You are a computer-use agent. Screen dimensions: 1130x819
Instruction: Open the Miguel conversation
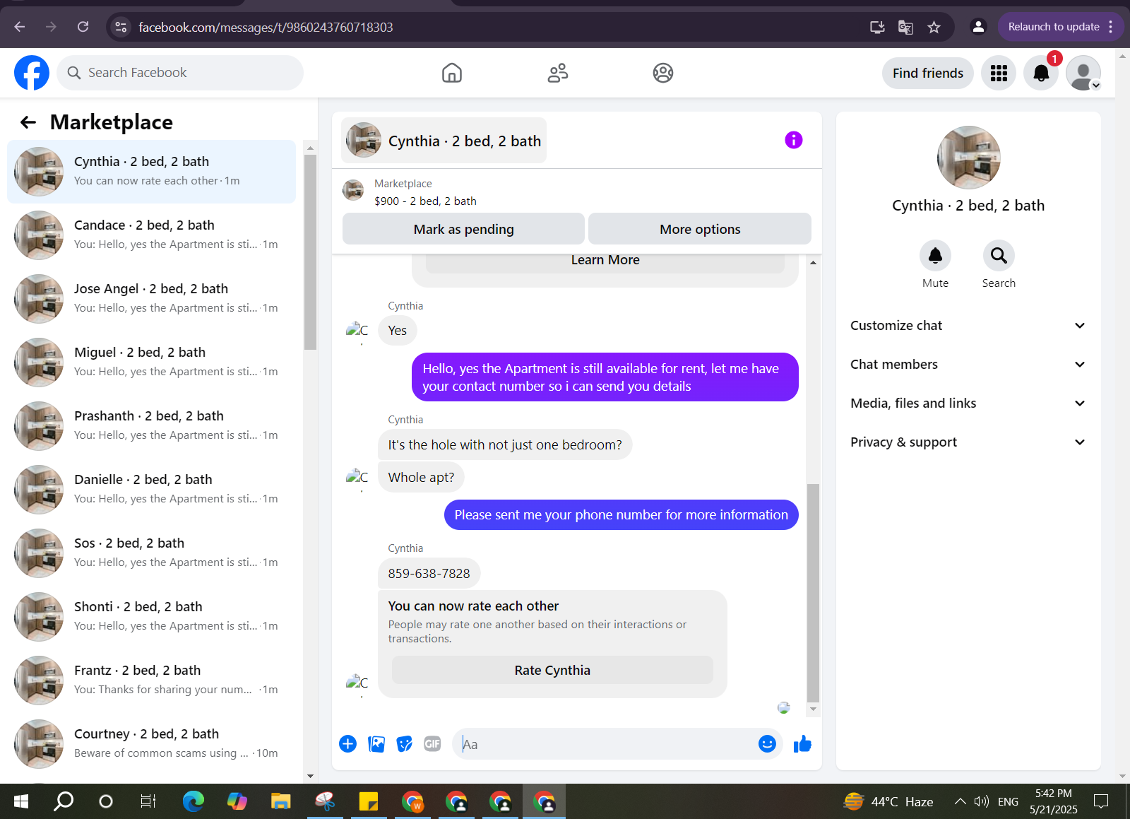pos(151,363)
